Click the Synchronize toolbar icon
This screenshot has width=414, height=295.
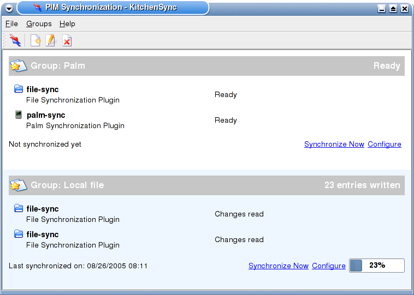(x=15, y=40)
